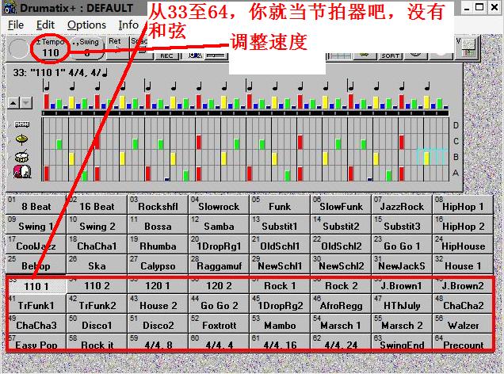Choose the Swing 2 pattern

click(97, 224)
